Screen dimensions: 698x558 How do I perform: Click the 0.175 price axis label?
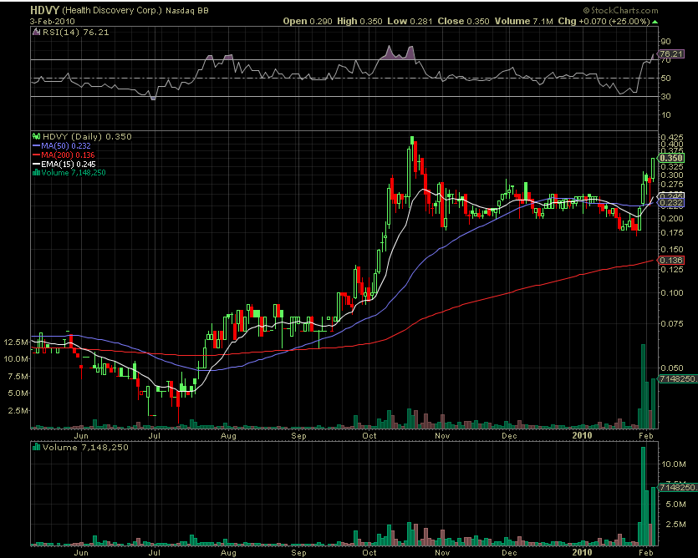pos(672,233)
